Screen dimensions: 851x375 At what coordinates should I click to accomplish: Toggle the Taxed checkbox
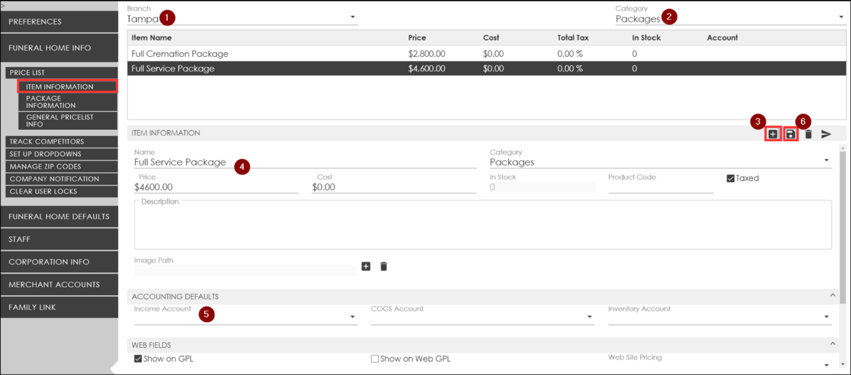tap(731, 178)
